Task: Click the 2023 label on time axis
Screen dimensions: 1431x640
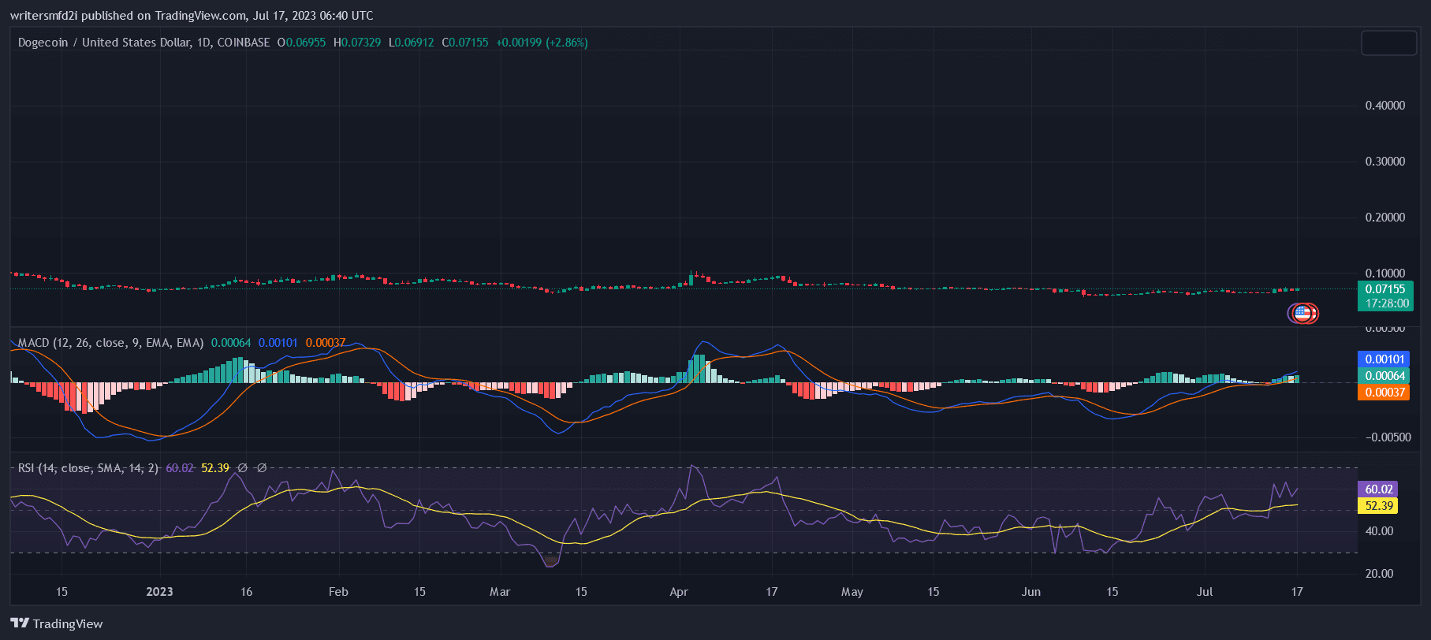Action: click(159, 592)
